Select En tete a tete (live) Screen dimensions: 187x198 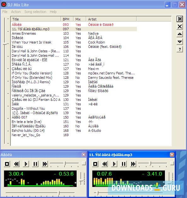click(x=26, y=122)
